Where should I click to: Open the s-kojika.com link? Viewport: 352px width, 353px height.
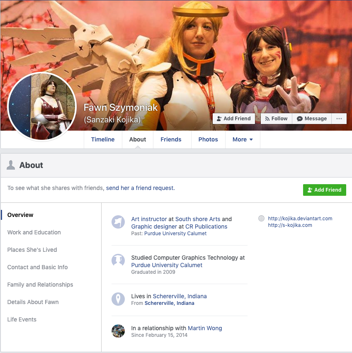(290, 225)
